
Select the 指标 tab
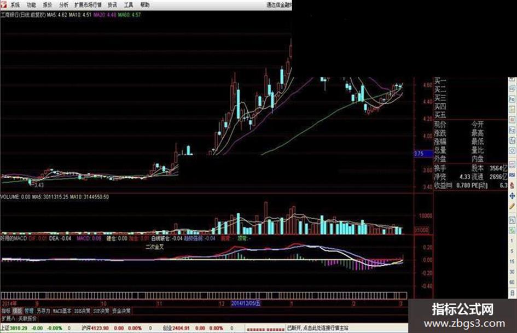(6, 311)
